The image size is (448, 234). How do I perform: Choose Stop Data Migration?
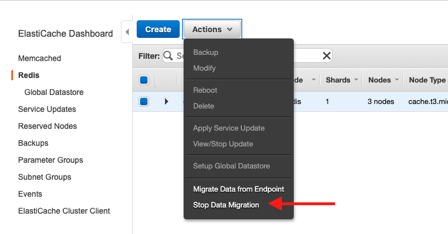(226, 205)
